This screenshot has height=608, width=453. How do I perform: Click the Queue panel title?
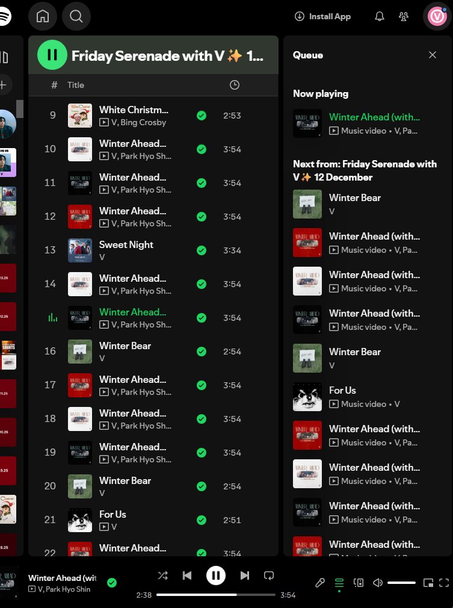pyautogui.click(x=307, y=55)
